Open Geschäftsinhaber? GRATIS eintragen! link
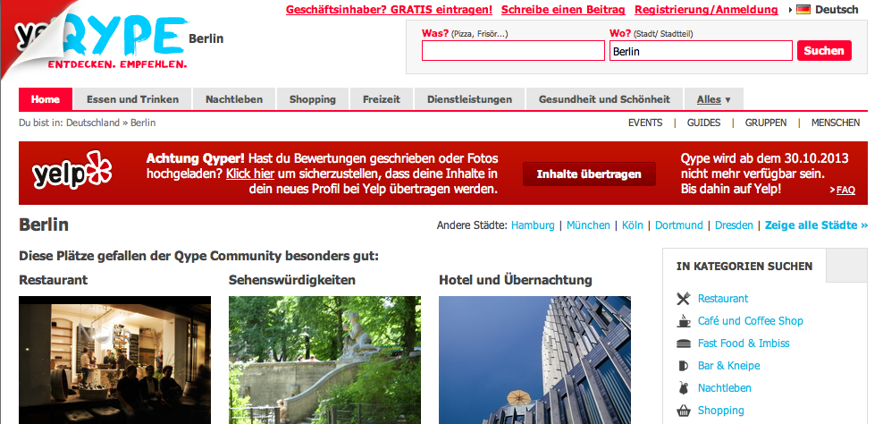The width and height of the screenshot is (883, 424). click(389, 10)
